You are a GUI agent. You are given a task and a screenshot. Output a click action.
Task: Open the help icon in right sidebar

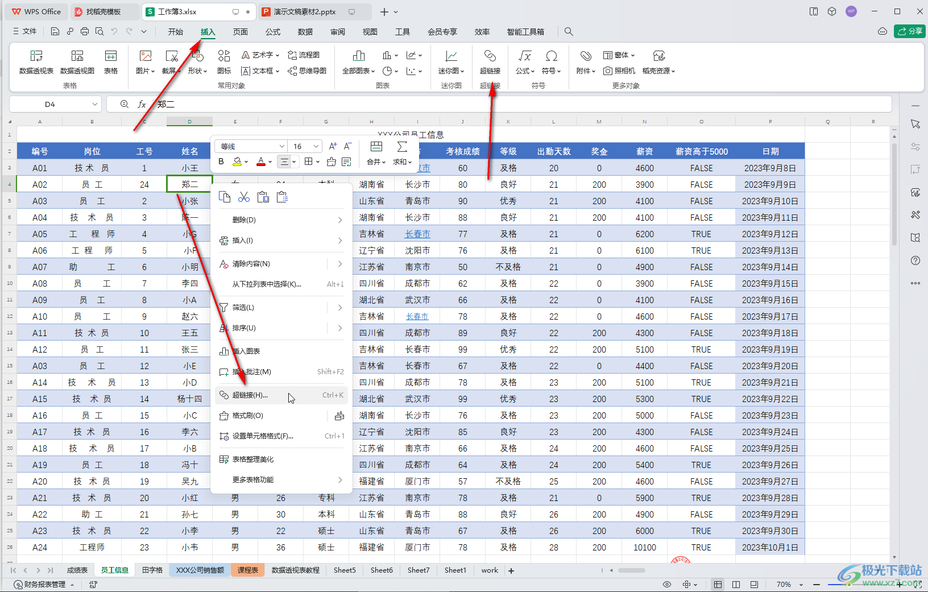[x=915, y=260]
